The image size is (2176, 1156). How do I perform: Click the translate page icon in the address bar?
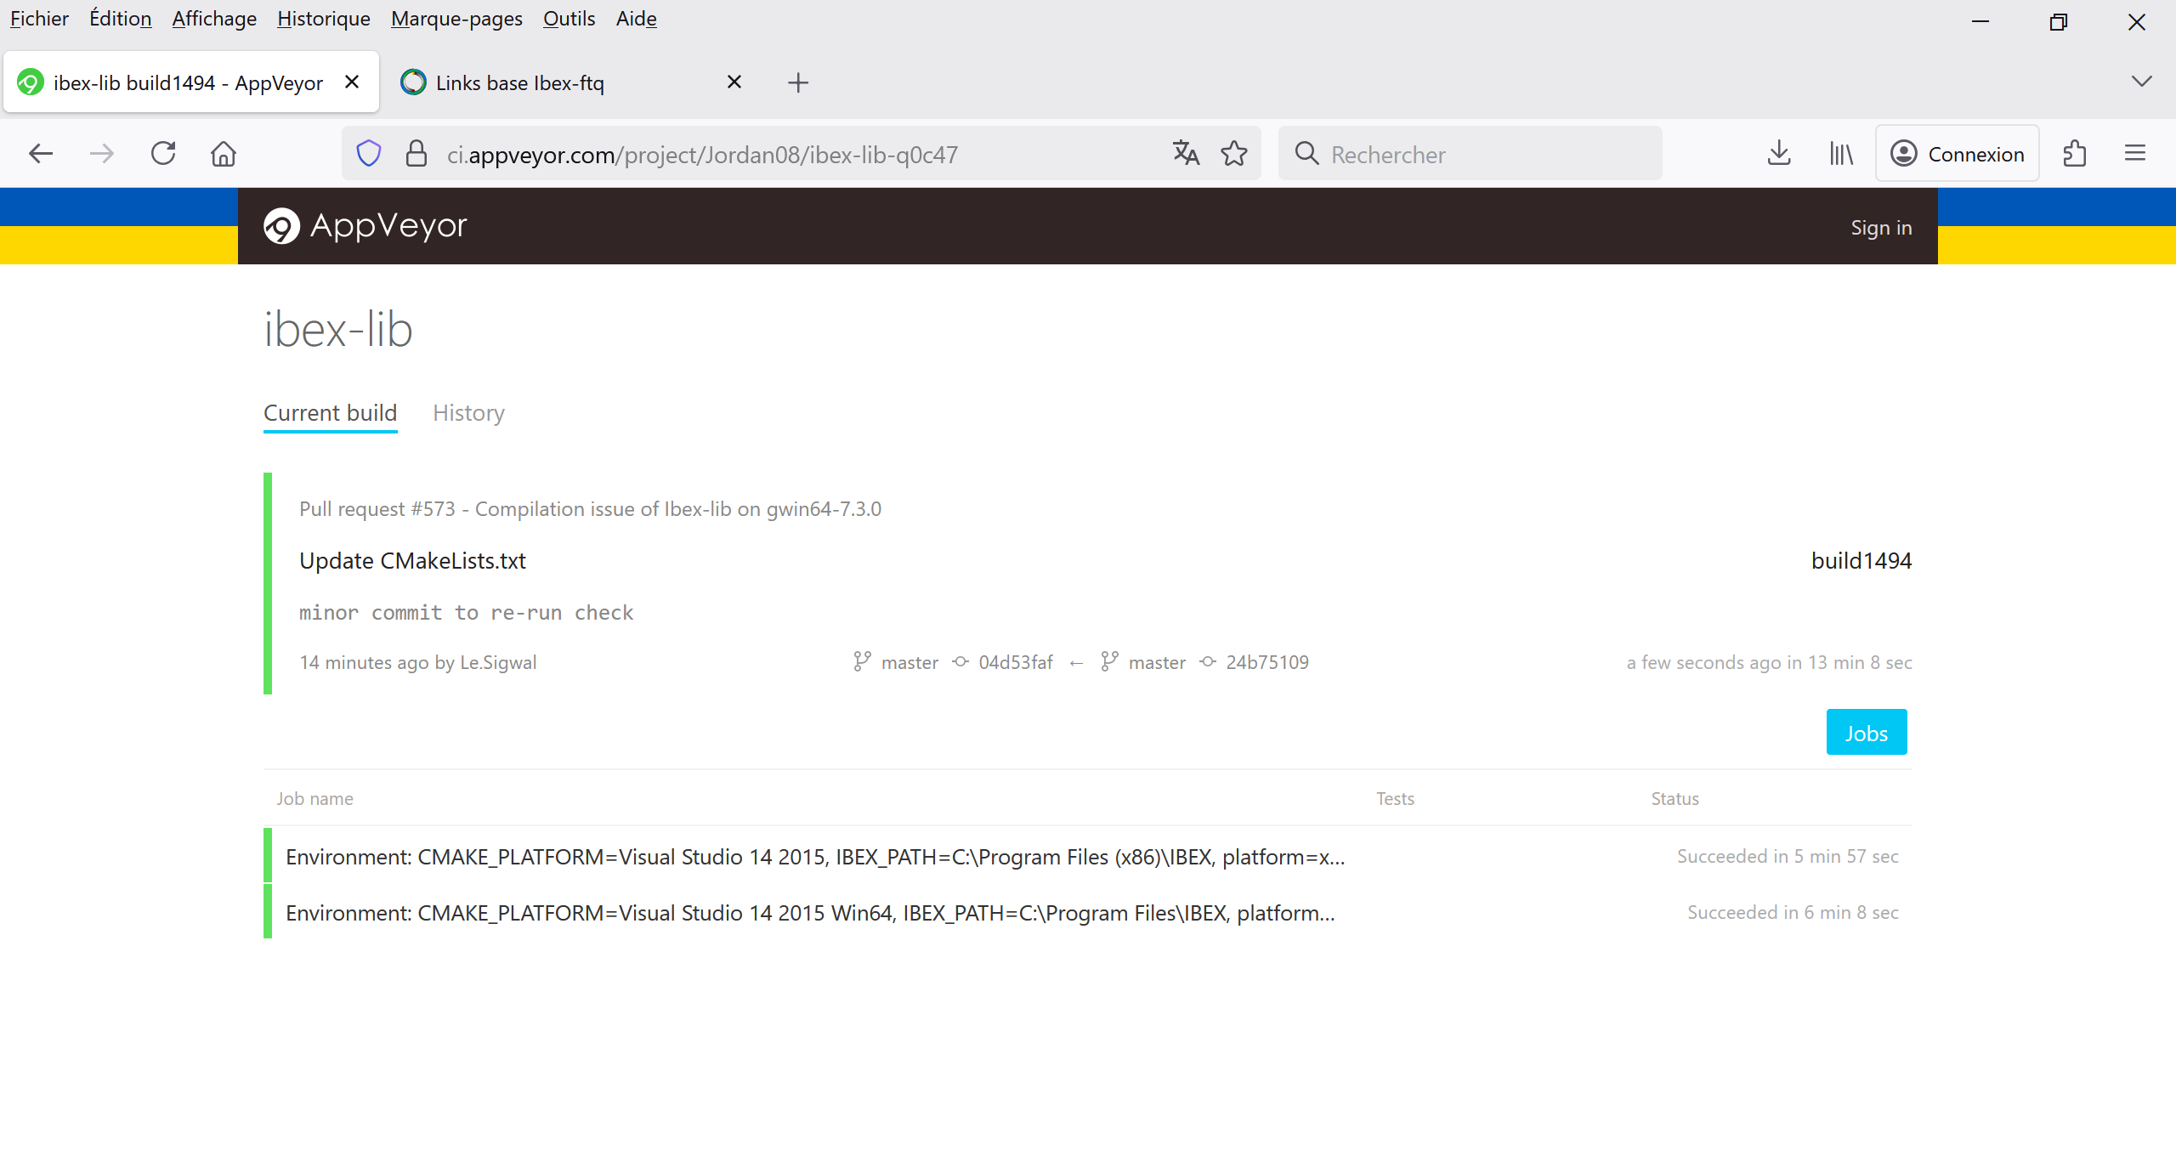(x=1186, y=154)
